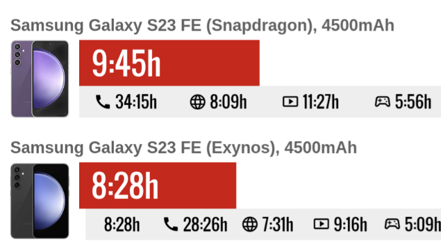Click the purple Snapdragon phone thumbnail
Image resolution: width=441 pixels, height=248 pixels.
coord(40,78)
